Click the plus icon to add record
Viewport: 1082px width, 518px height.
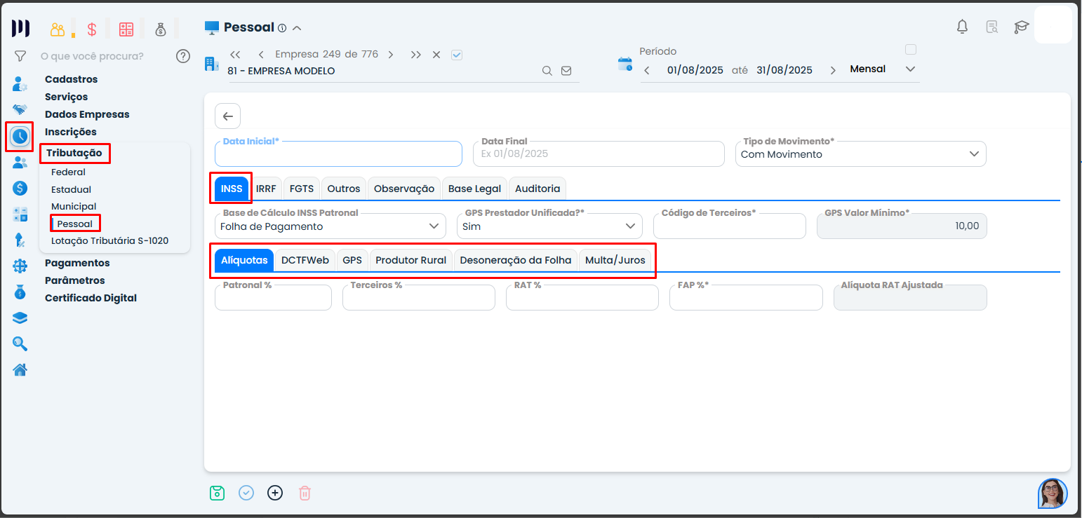[x=275, y=493]
